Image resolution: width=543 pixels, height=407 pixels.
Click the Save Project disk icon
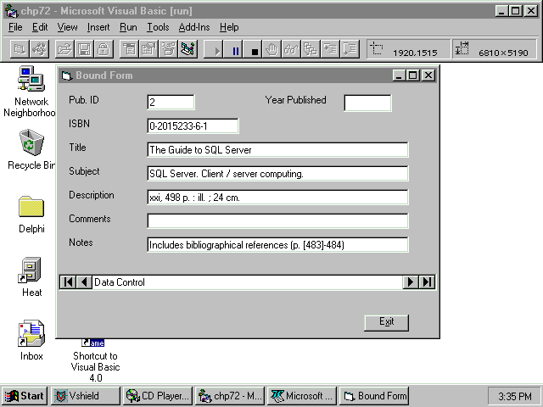click(x=84, y=50)
